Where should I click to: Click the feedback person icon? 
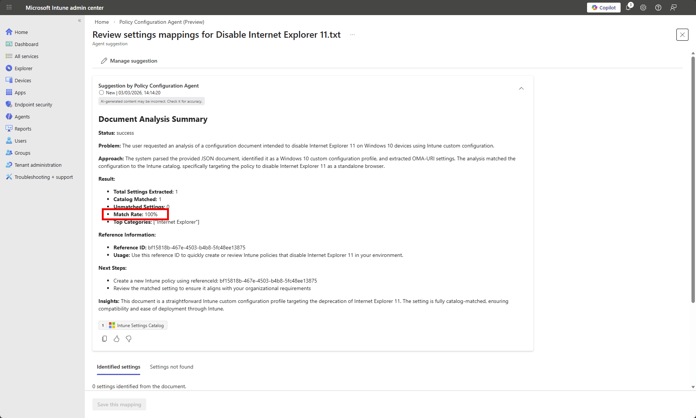pyautogui.click(x=673, y=8)
